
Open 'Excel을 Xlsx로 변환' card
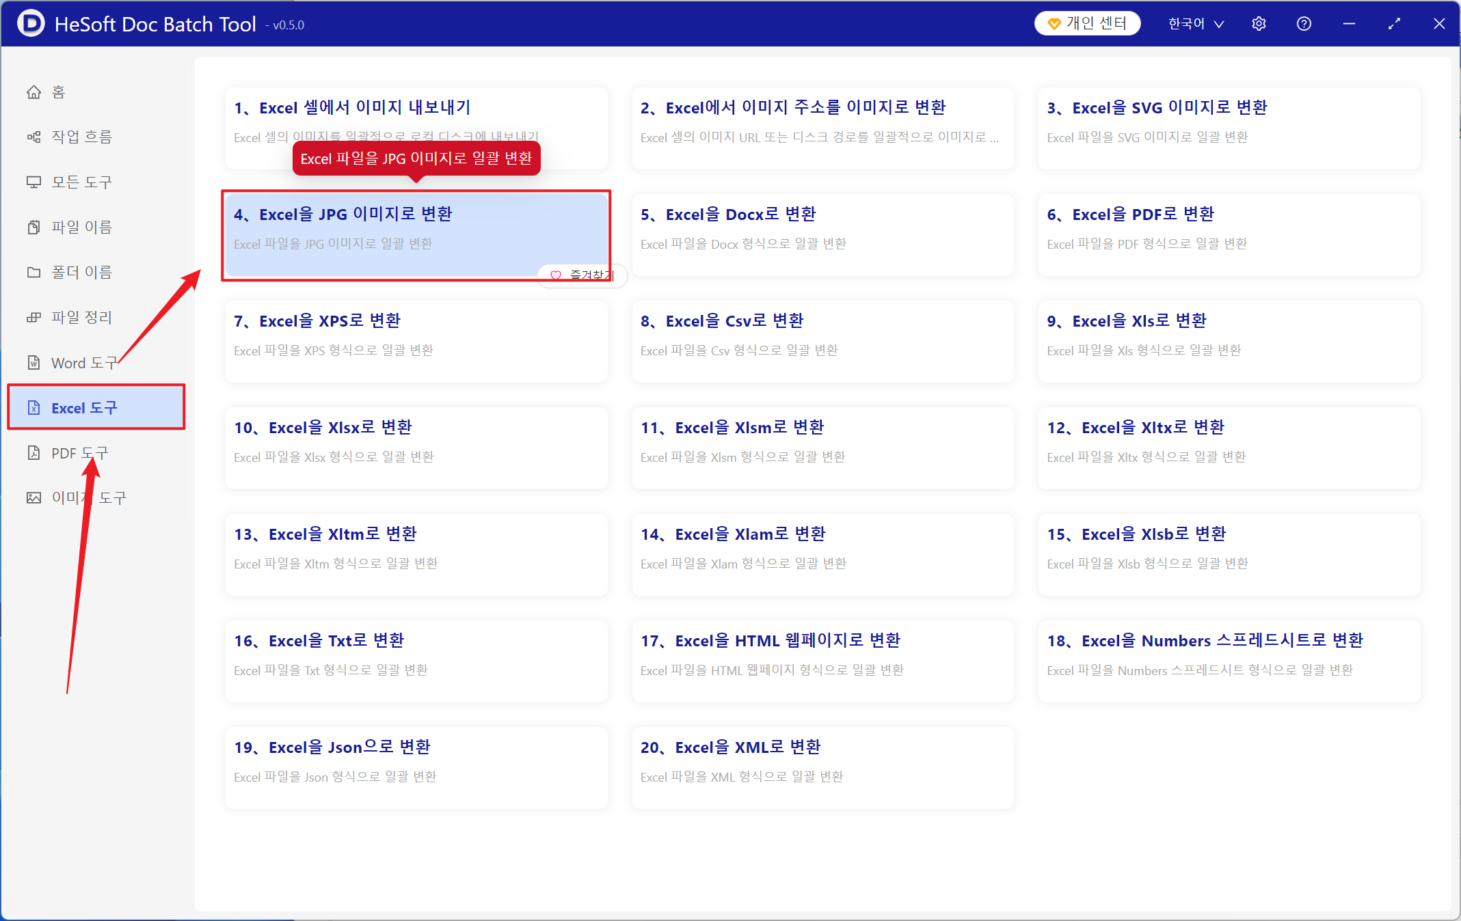coord(416,448)
